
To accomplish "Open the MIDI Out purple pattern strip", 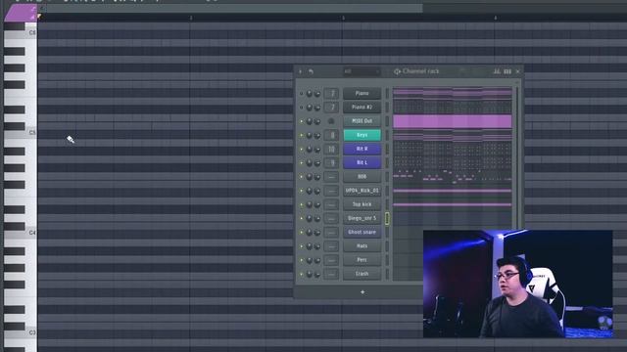I will coord(453,121).
